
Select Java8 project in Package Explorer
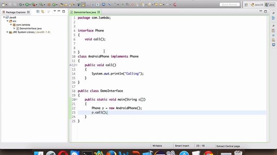tap(11, 17)
